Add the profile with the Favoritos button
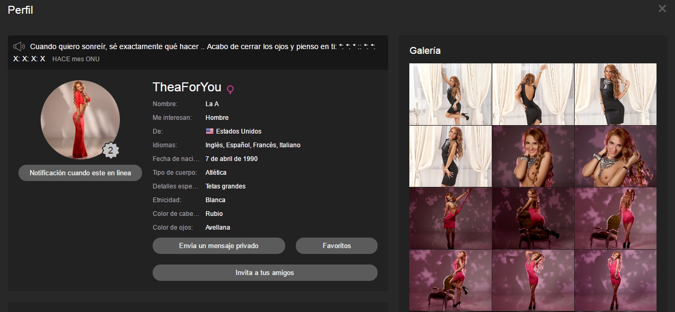Viewport: 675px width, 312px height. coord(336,245)
